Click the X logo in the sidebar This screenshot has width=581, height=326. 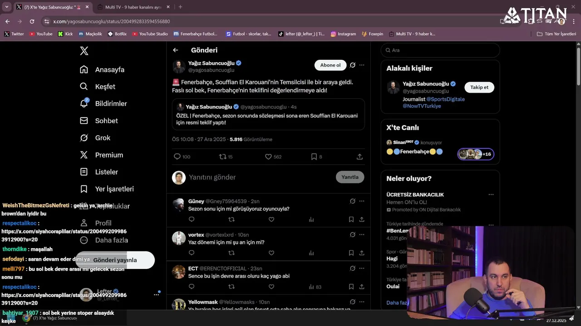click(x=84, y=51)
